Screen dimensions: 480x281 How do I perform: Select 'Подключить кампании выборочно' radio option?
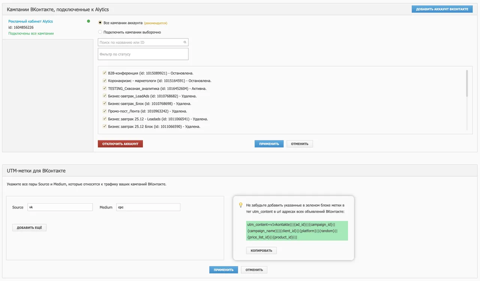tap(100, 32)
